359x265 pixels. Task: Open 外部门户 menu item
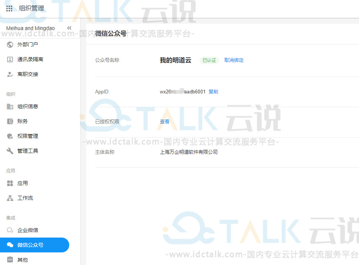tap(27, 44)
